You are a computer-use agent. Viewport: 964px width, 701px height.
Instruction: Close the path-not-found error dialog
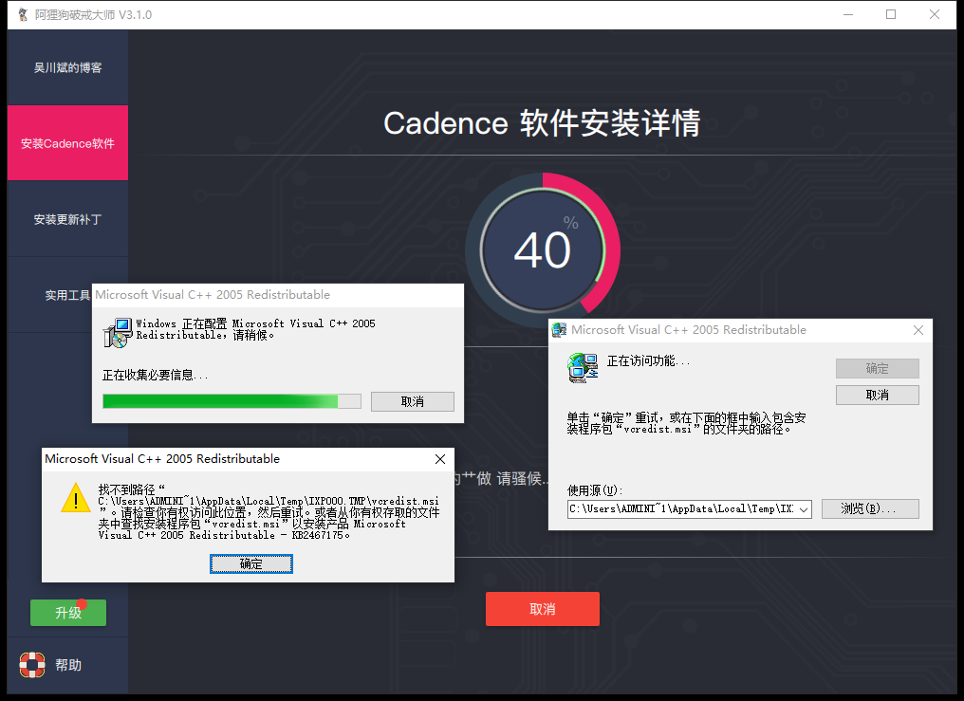(x=440, y=459)
